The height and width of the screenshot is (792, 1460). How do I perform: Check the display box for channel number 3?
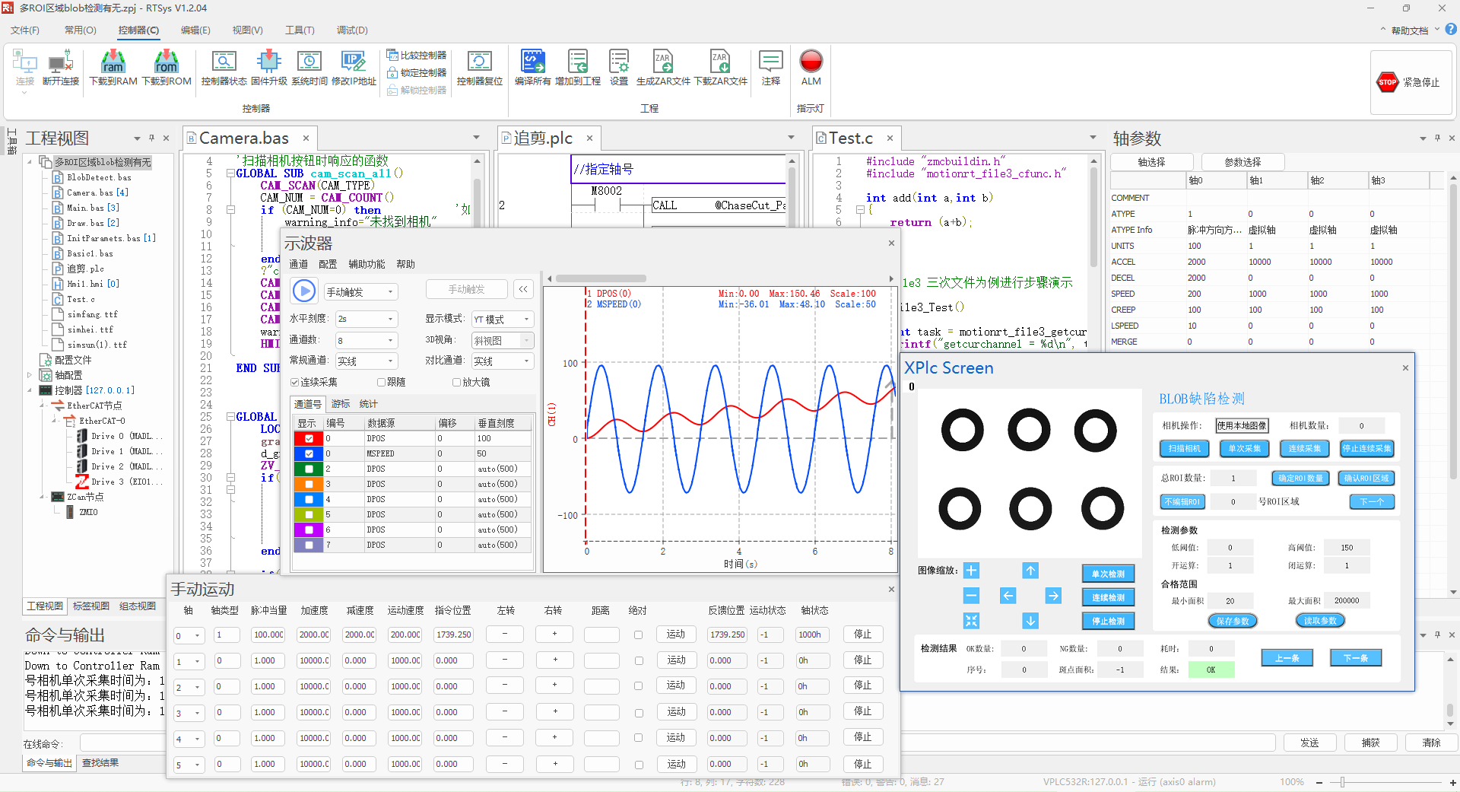(x=309, y=484)
